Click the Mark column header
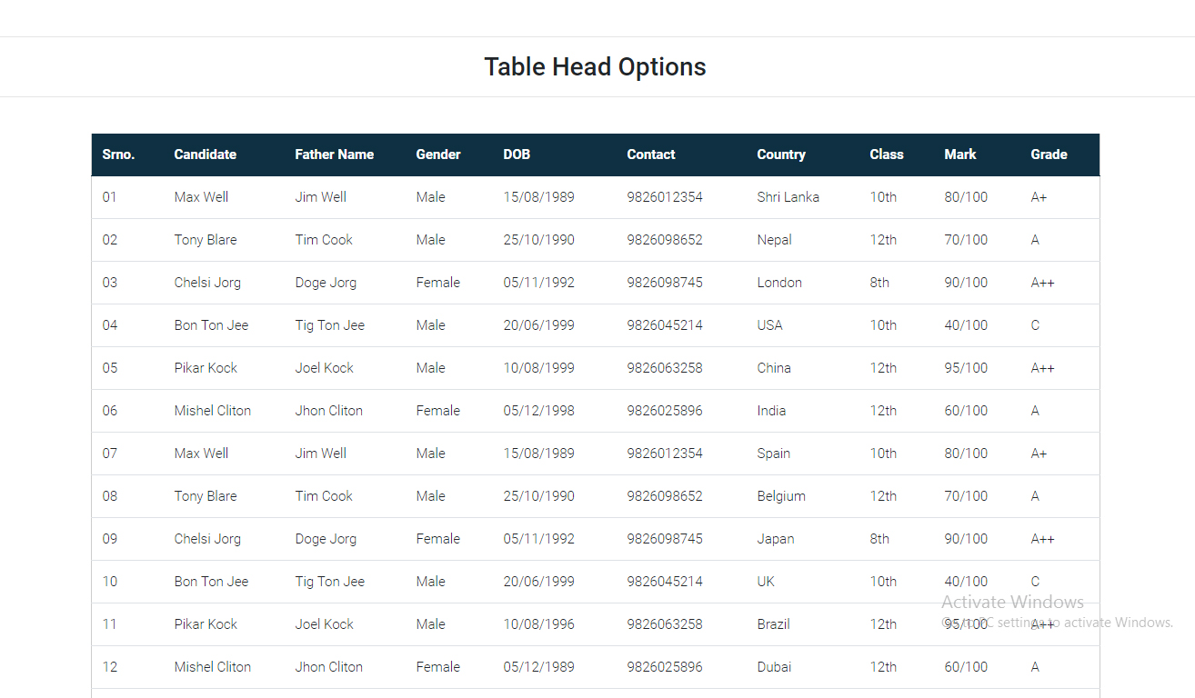 (959, 155)
